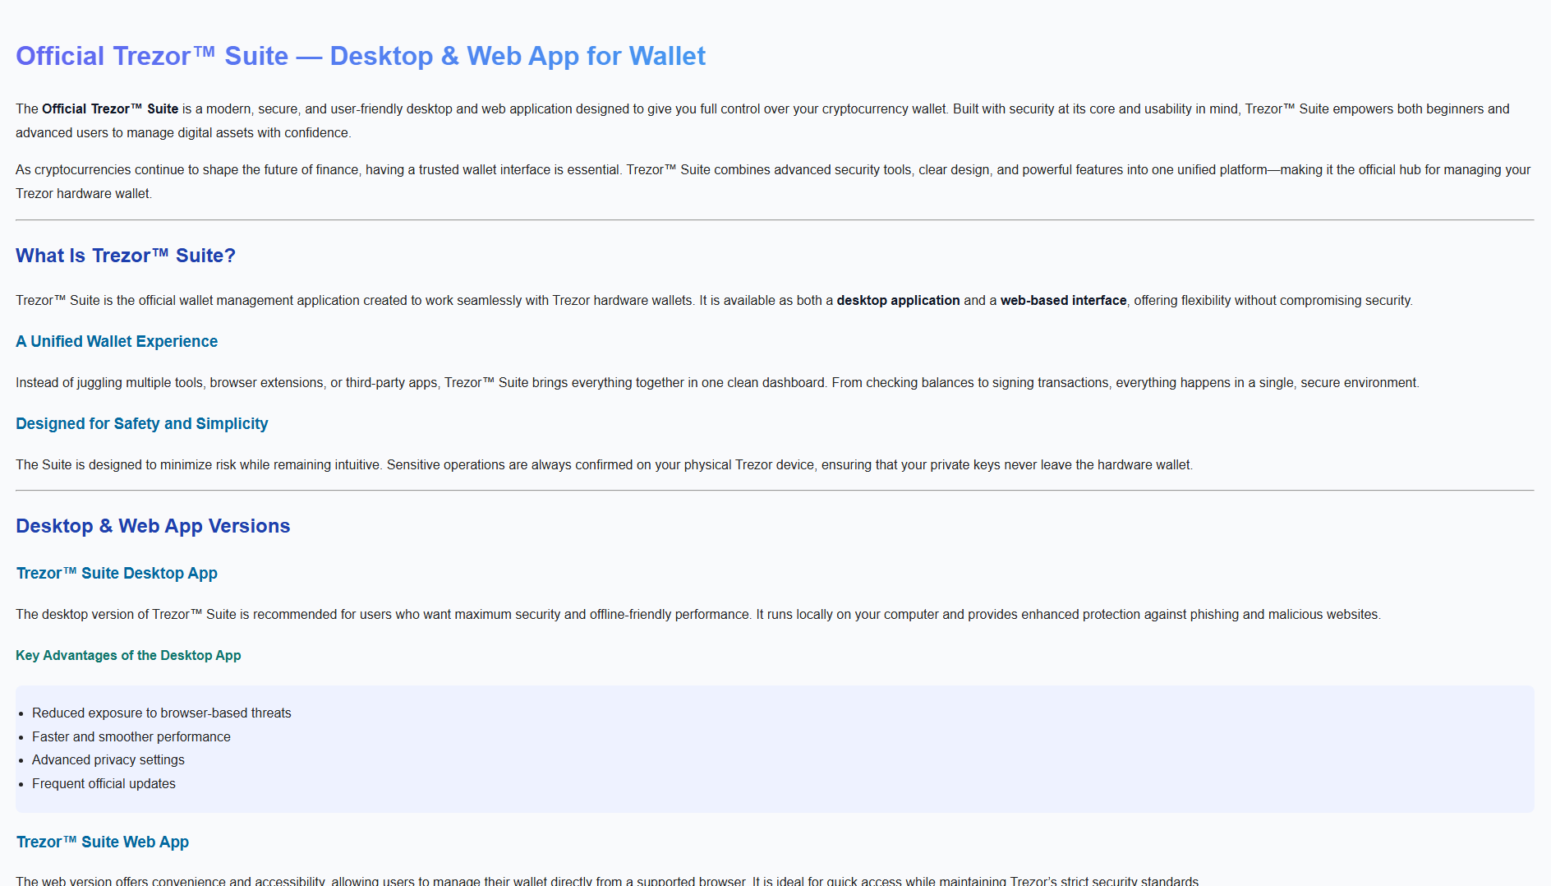Viewport: 1551px width, 886px height.
Task: Select the heading "Desktop & Web App Versions"
Action: (x=153, y=526)
